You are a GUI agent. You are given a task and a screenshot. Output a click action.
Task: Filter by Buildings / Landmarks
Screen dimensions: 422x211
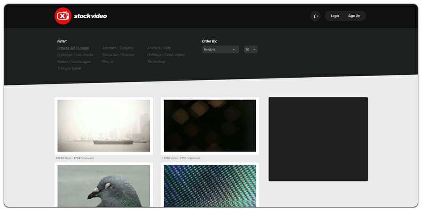[75, 55]
